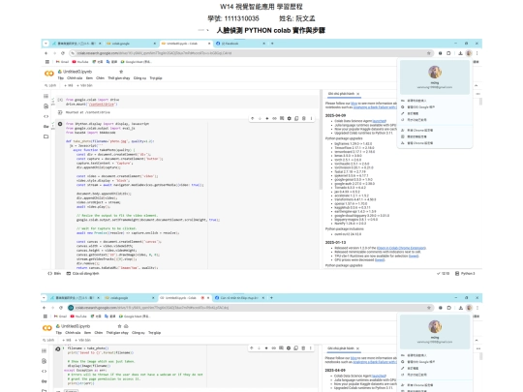This screenshot has width=523, height=392.
Task: Click launched link under 2025-04-09 notes
Action: [x=380, y=121]
